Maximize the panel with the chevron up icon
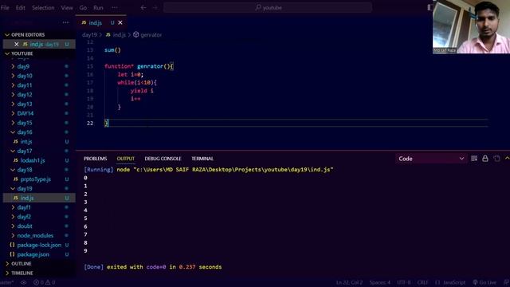Image resolution: width=510 pixels, height=287 pixels. click(x=507, y=158)
